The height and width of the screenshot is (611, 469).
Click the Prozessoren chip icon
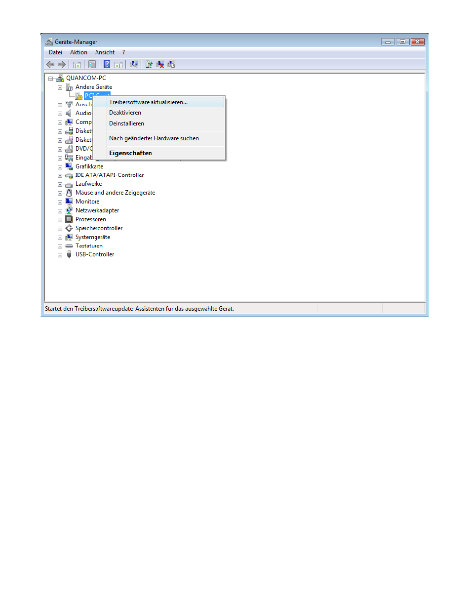click(70, 219)
